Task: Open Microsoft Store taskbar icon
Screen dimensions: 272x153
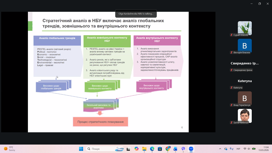Action: [x=160, y=149]
